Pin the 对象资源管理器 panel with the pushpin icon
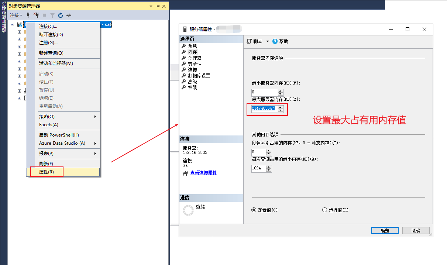Image resolution: width=447 pixels, height=265 pixels. (158, 6)
